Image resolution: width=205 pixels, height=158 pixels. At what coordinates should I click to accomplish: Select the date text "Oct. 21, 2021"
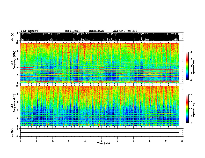coord(72,31)
